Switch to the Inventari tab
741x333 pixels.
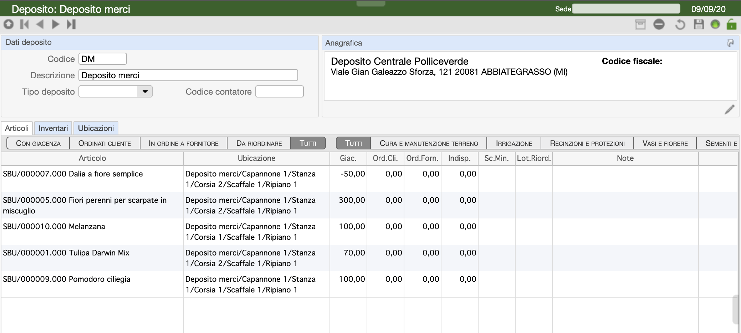tap(53, 128)
